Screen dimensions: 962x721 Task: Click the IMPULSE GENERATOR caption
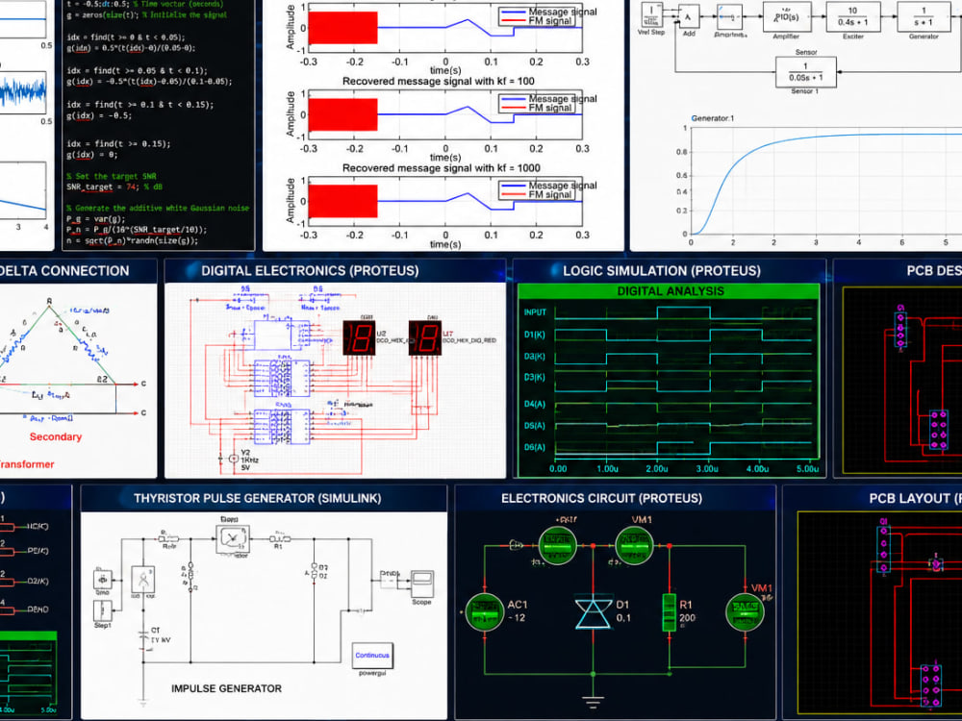click(226, 688)
